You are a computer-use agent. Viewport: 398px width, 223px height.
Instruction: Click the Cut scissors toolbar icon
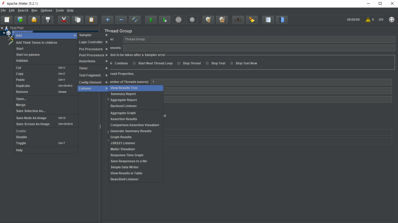point(64,20)
